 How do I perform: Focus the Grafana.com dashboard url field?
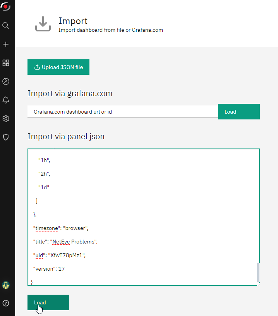pos(123,112)
